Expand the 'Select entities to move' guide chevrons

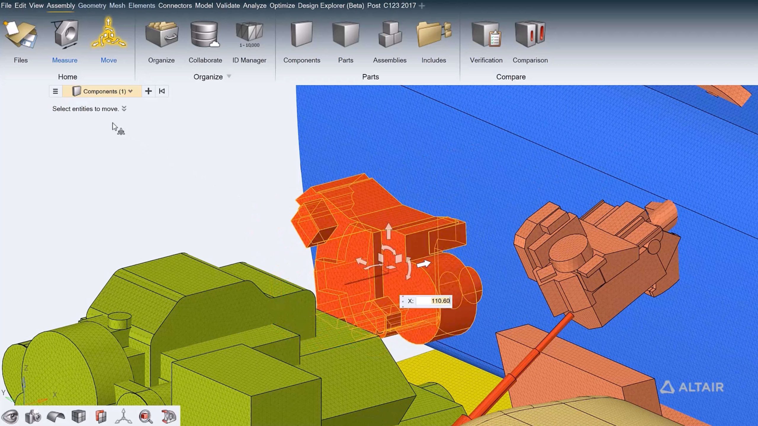point(124,109)
